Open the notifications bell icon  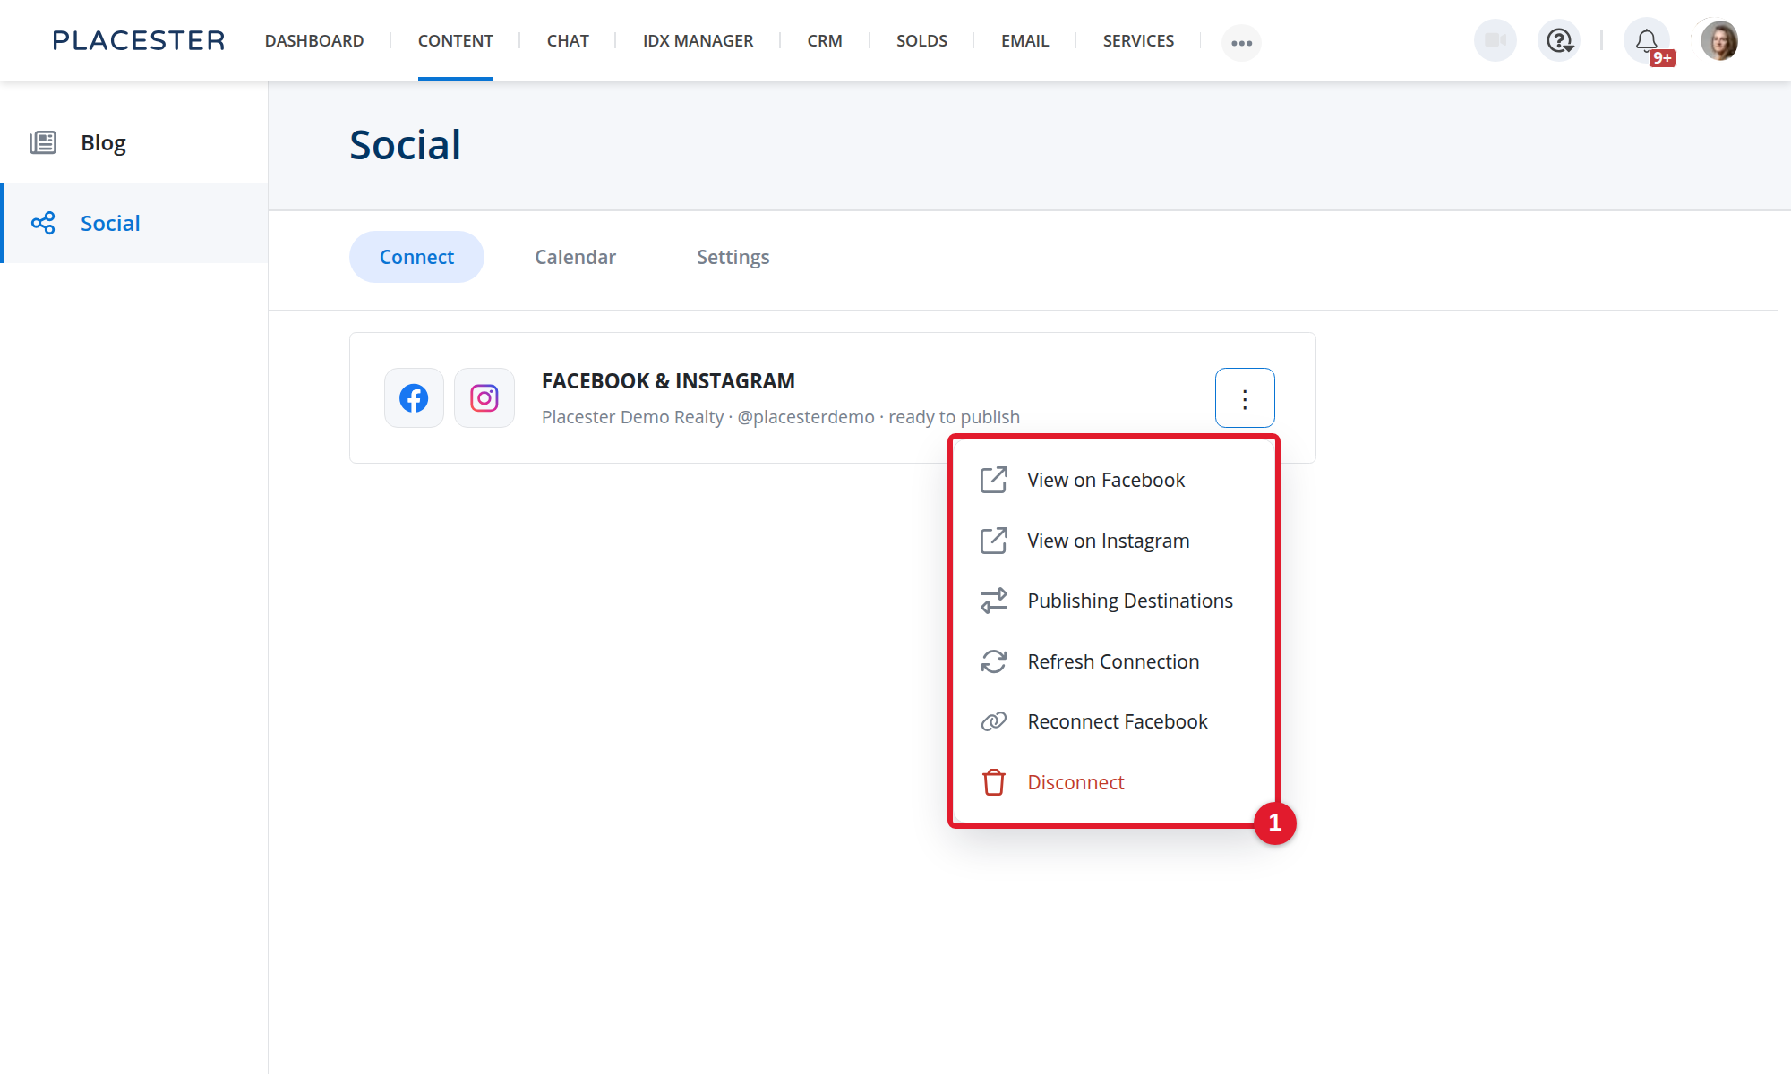pyautogui.click(x=1647, y=40)
